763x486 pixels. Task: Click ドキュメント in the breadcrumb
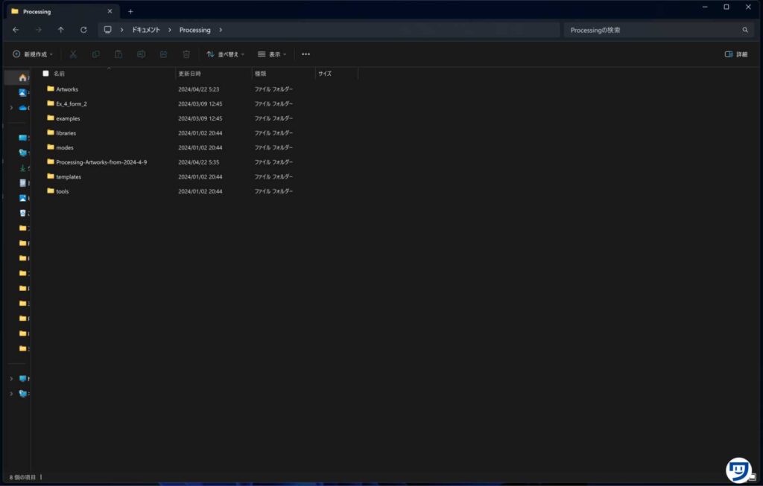point(146,30)
